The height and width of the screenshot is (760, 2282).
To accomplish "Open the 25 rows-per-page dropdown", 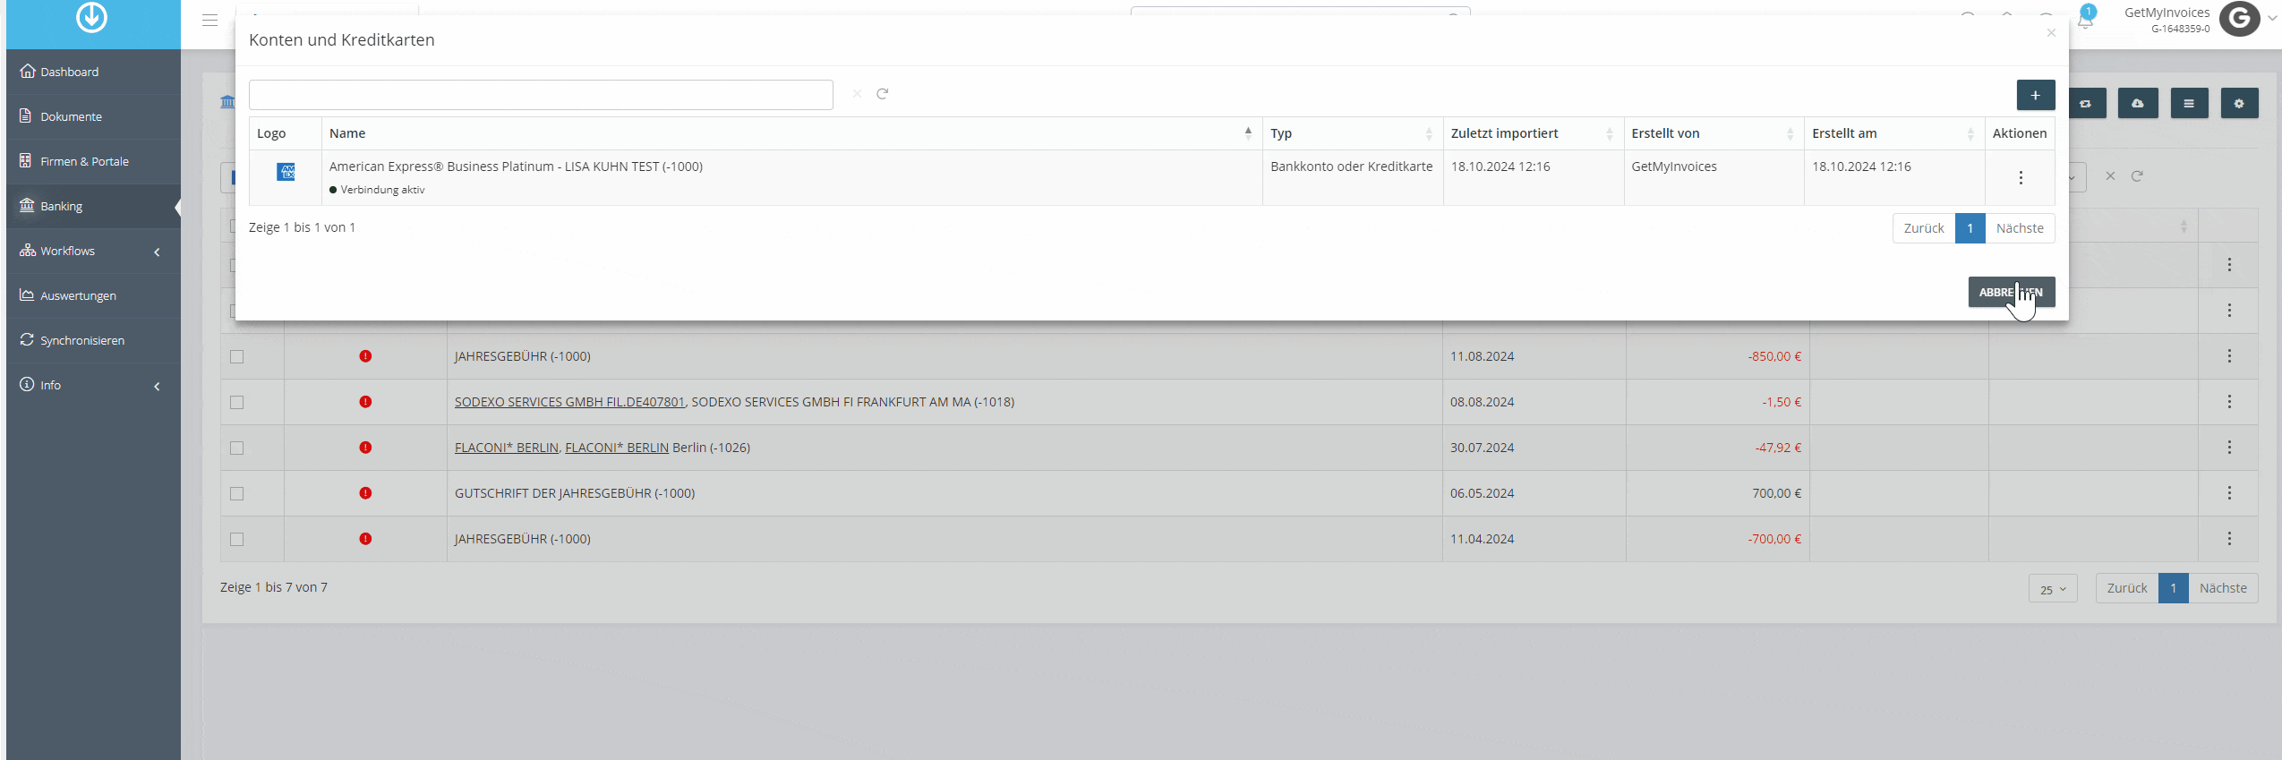I will [2053, 589].
